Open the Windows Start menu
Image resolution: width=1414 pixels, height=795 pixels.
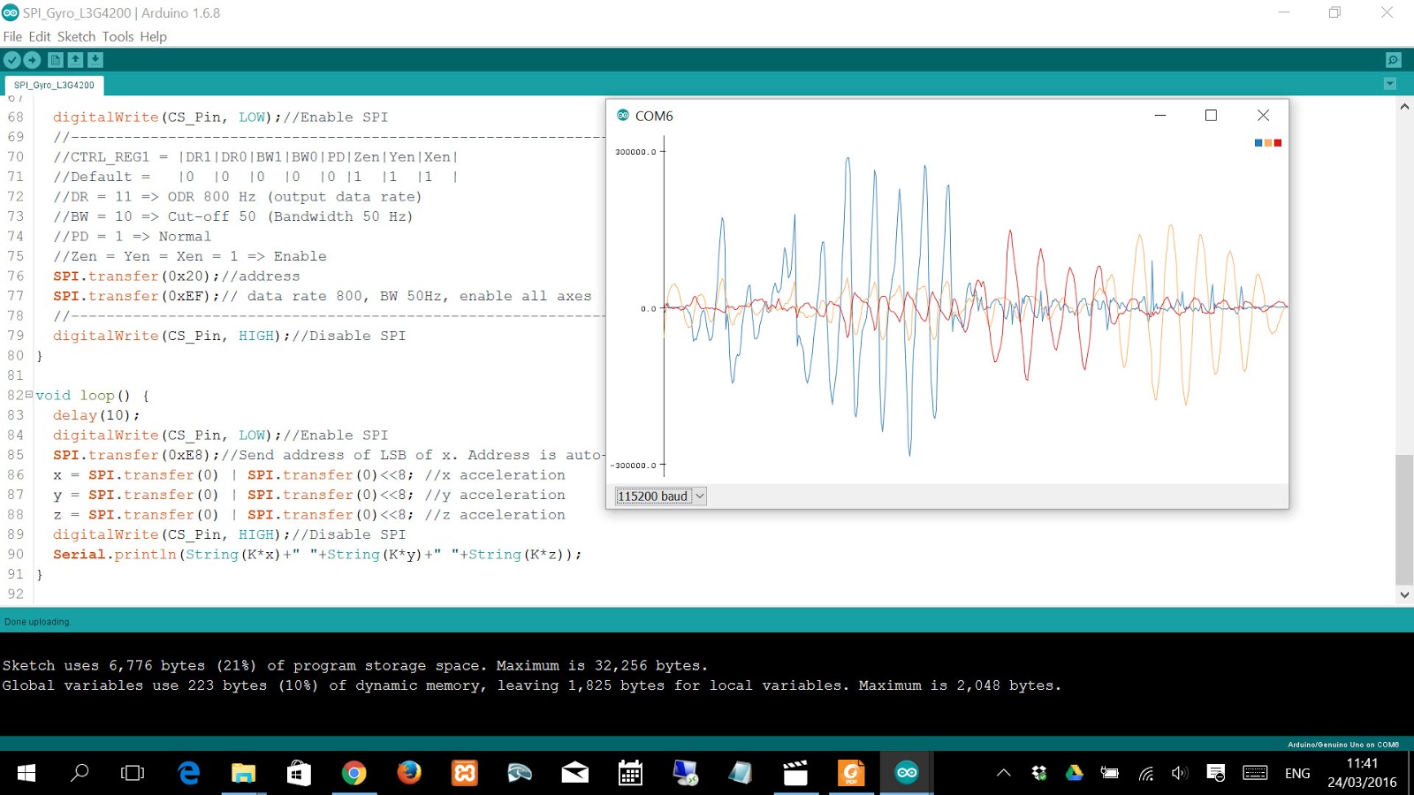click(27, 773)
